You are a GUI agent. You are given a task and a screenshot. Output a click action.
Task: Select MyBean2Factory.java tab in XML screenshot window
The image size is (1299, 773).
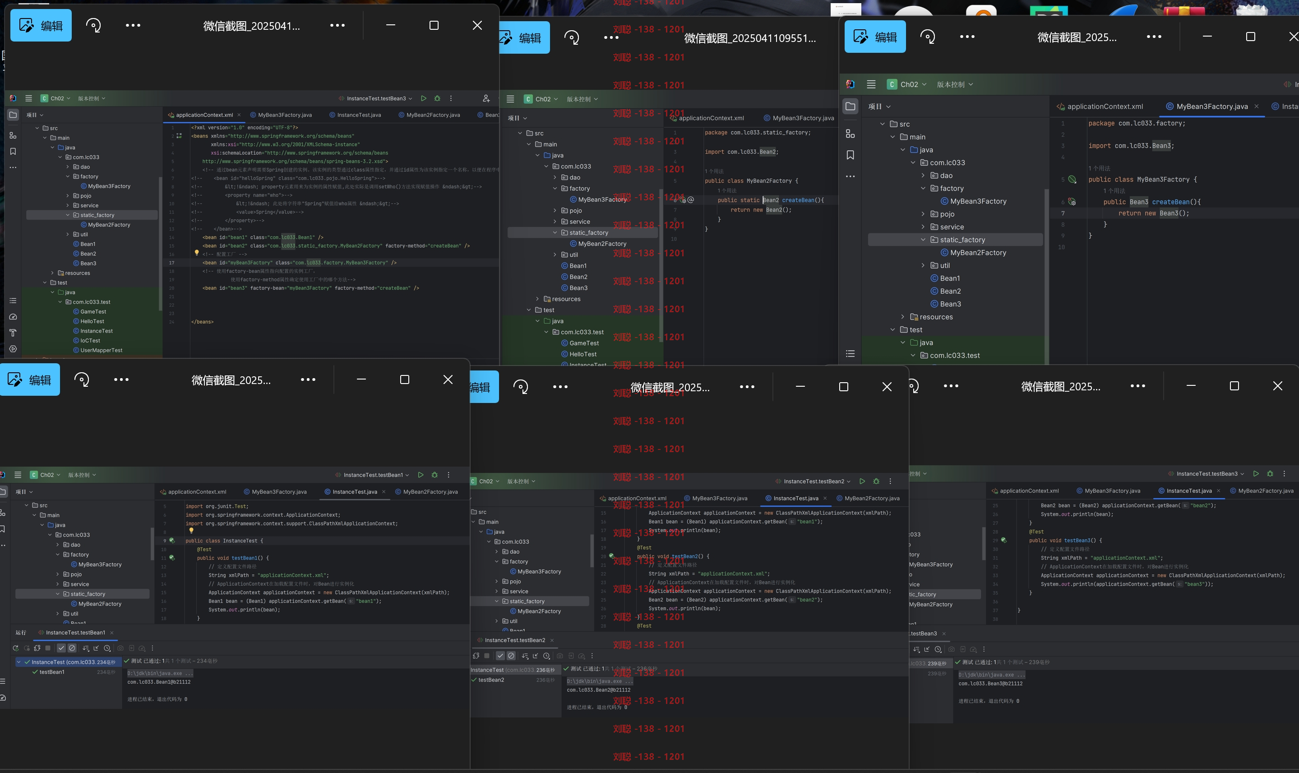click(429, 115)
